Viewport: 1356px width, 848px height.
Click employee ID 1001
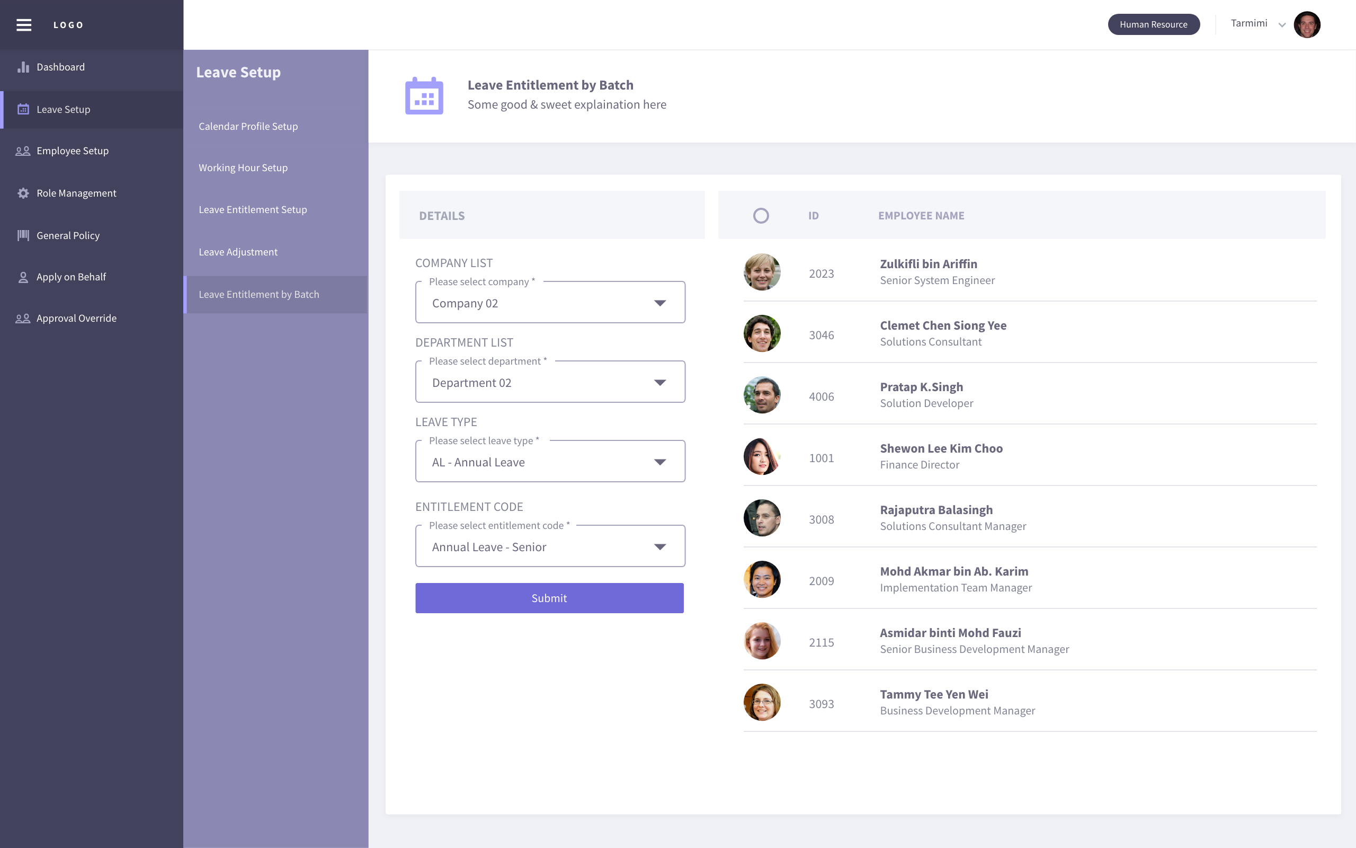822,458
